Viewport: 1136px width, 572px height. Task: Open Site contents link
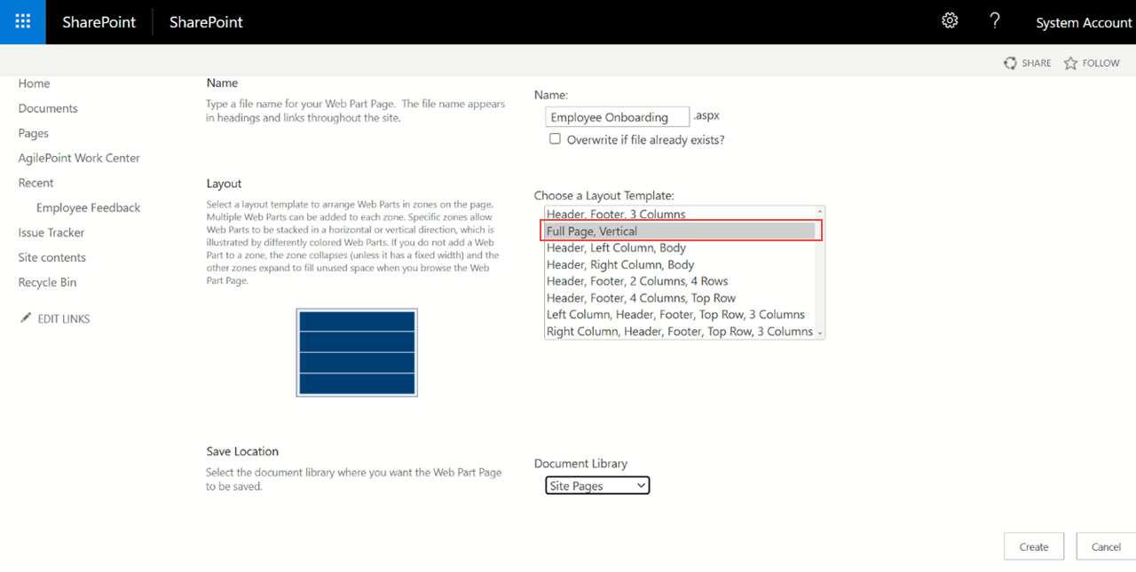52,257
